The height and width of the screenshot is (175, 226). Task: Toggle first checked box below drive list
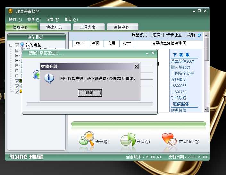pyautogui.click(x=17, y=81)
